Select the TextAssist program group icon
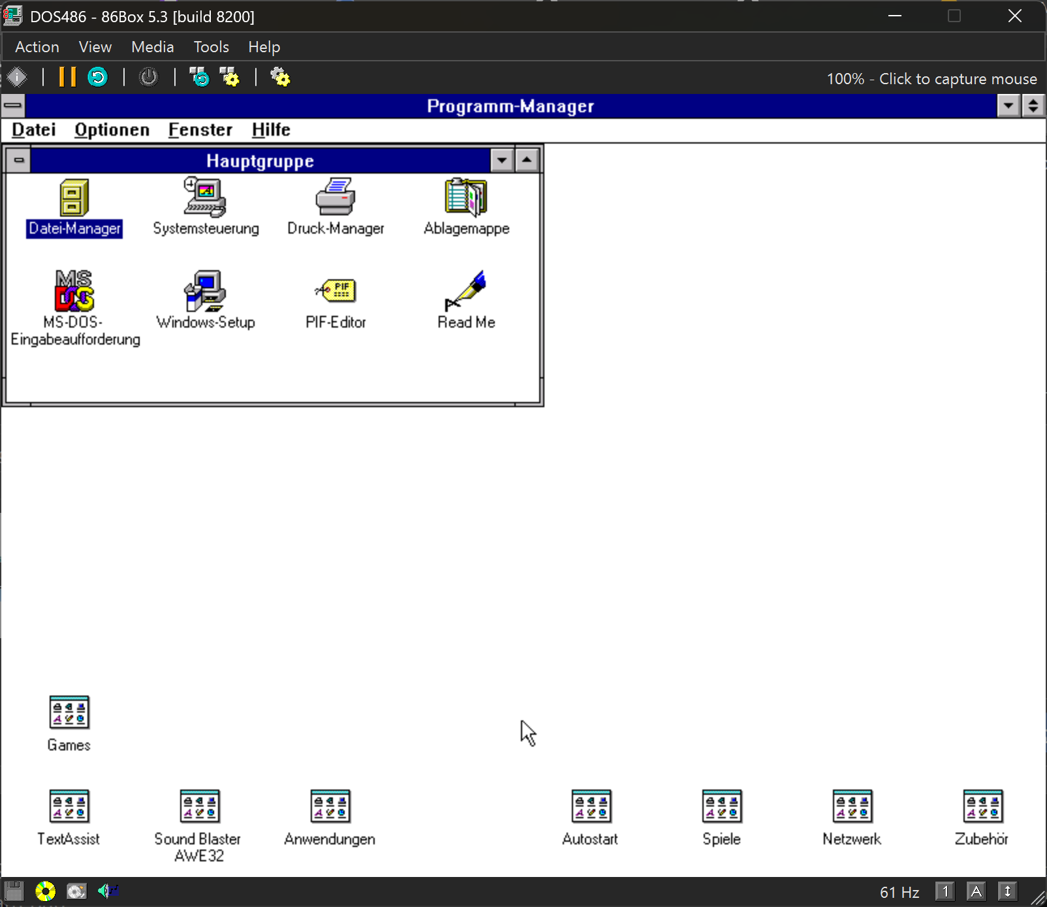Image resolution: width=1047 pixels, height=907 pixels. (x=69, y=806)
